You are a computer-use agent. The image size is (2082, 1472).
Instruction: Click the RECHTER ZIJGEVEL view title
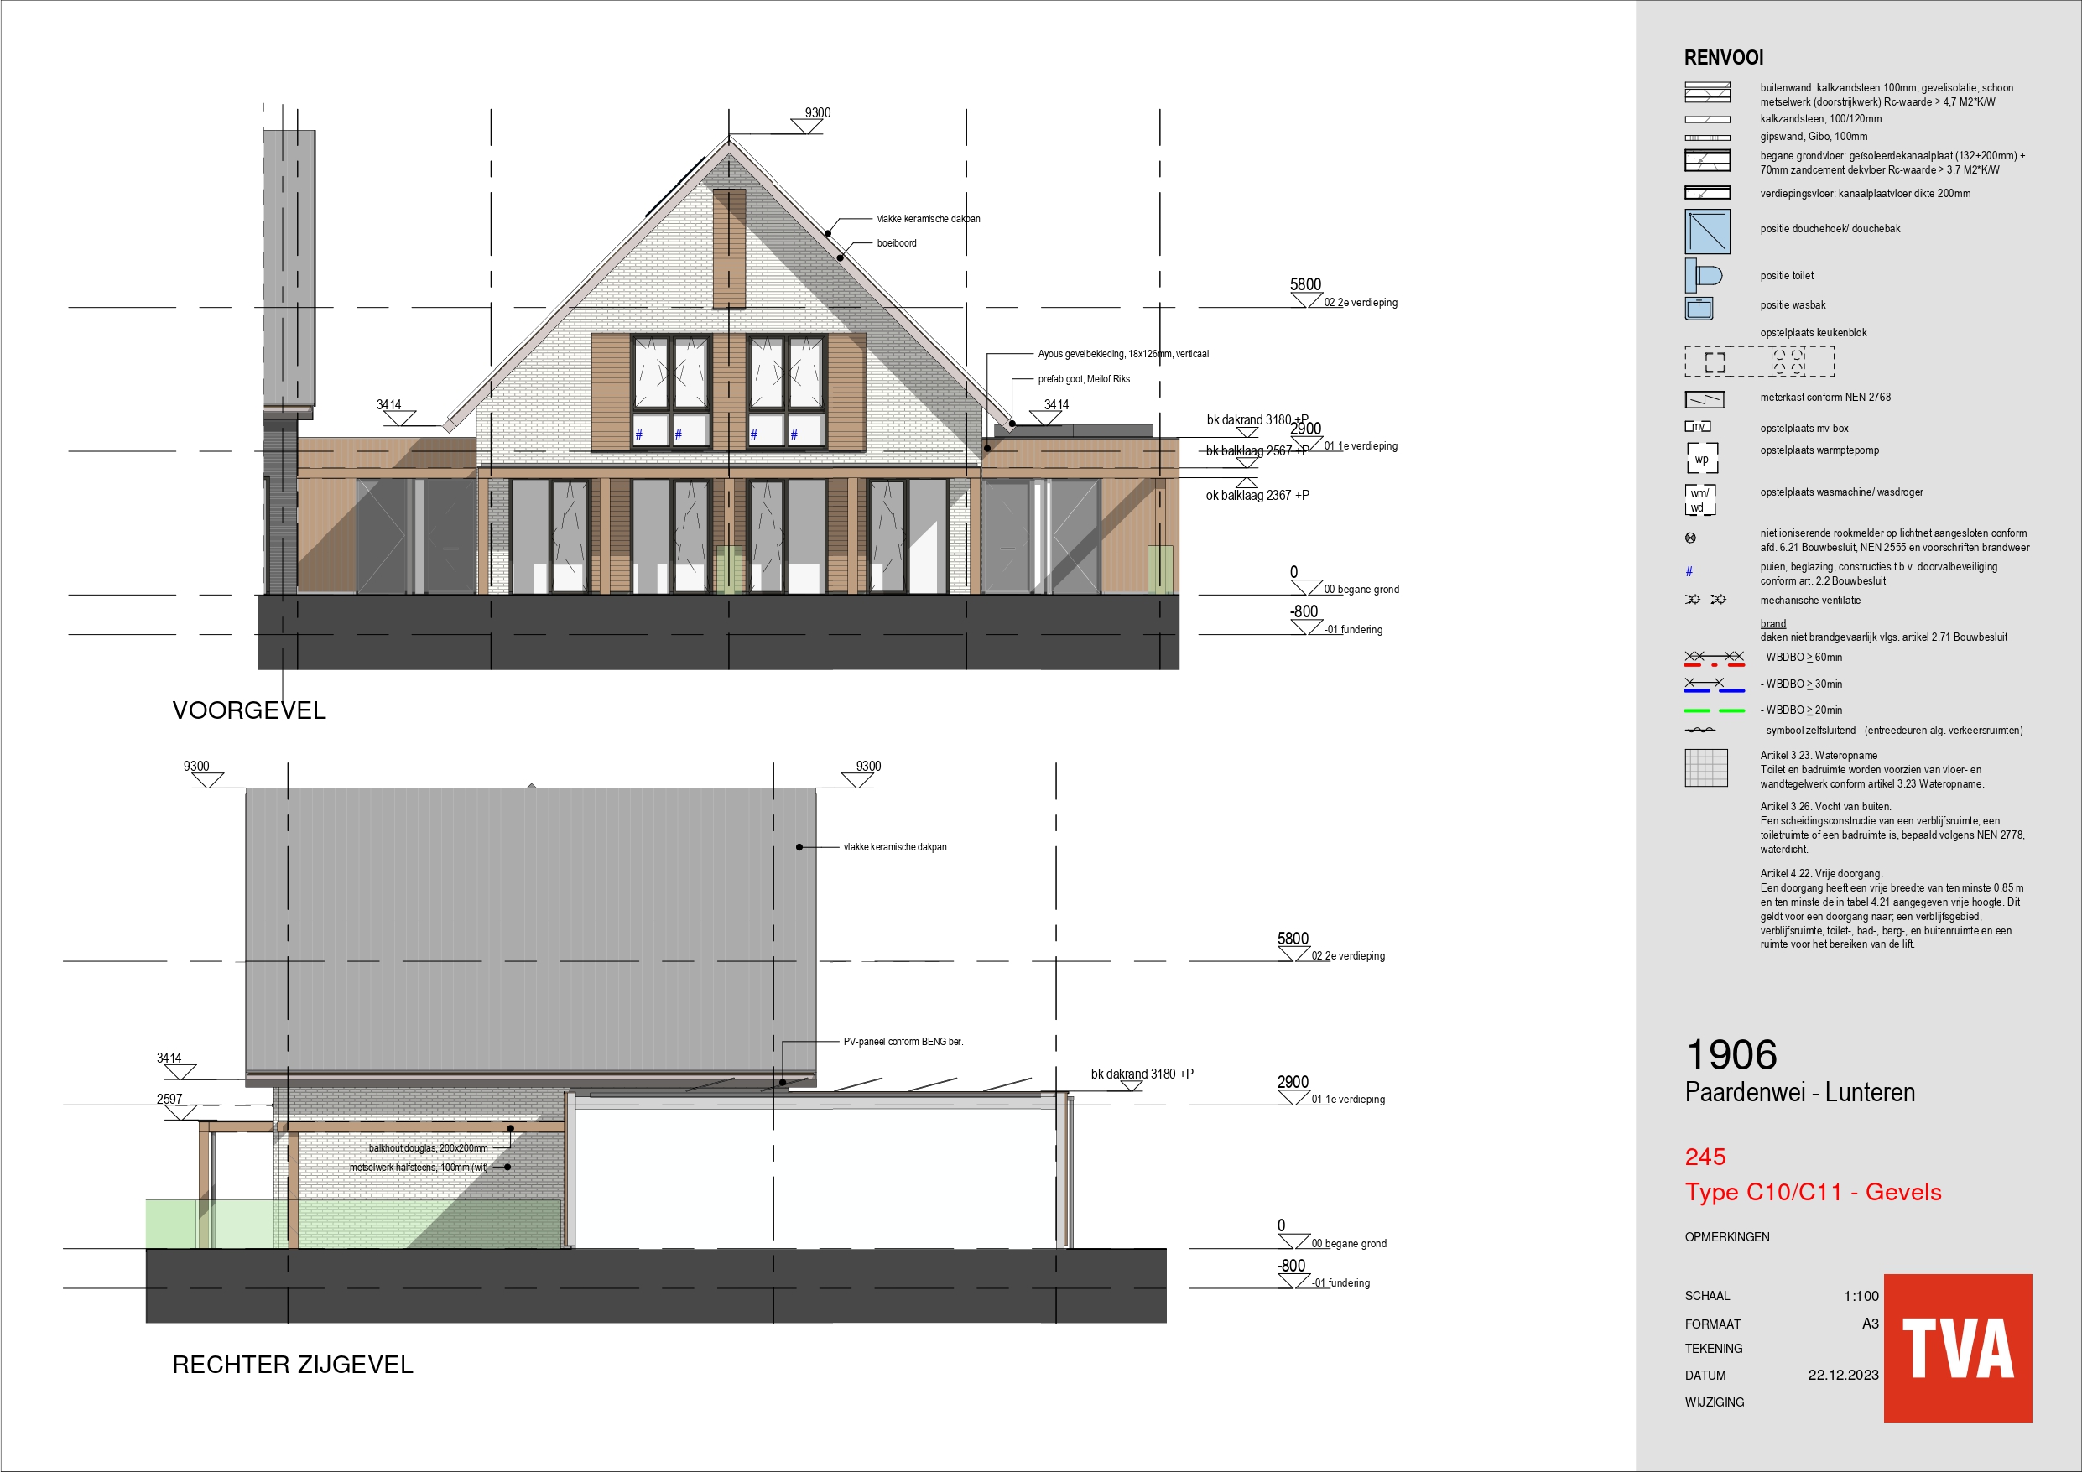(x=292, y=1364)
